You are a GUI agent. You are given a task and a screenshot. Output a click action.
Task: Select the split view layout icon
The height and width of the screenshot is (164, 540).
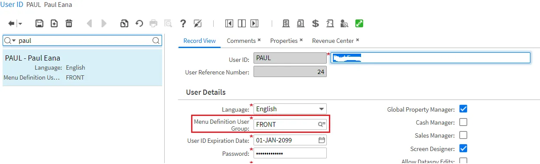click(242, 23)
